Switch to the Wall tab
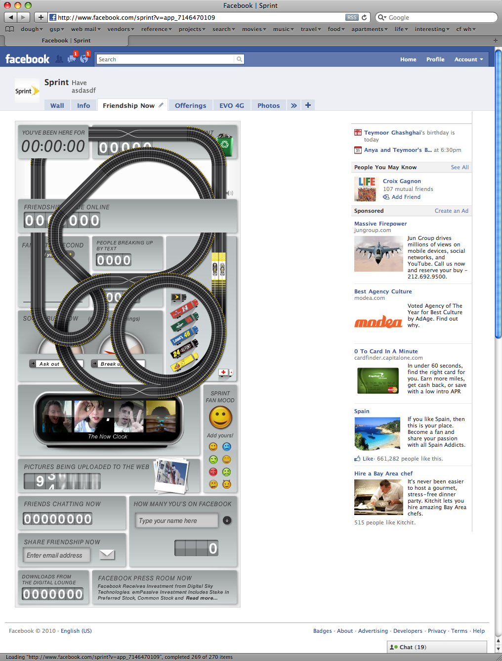The height and width of the screenshot is (661, 502). tap(57, 105)
